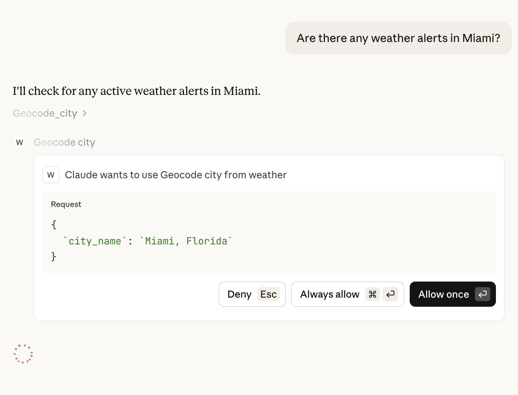Screen dimensions: 518x395
Task: Click the assistant reply about checking alerts
Action: click(136, 91)
